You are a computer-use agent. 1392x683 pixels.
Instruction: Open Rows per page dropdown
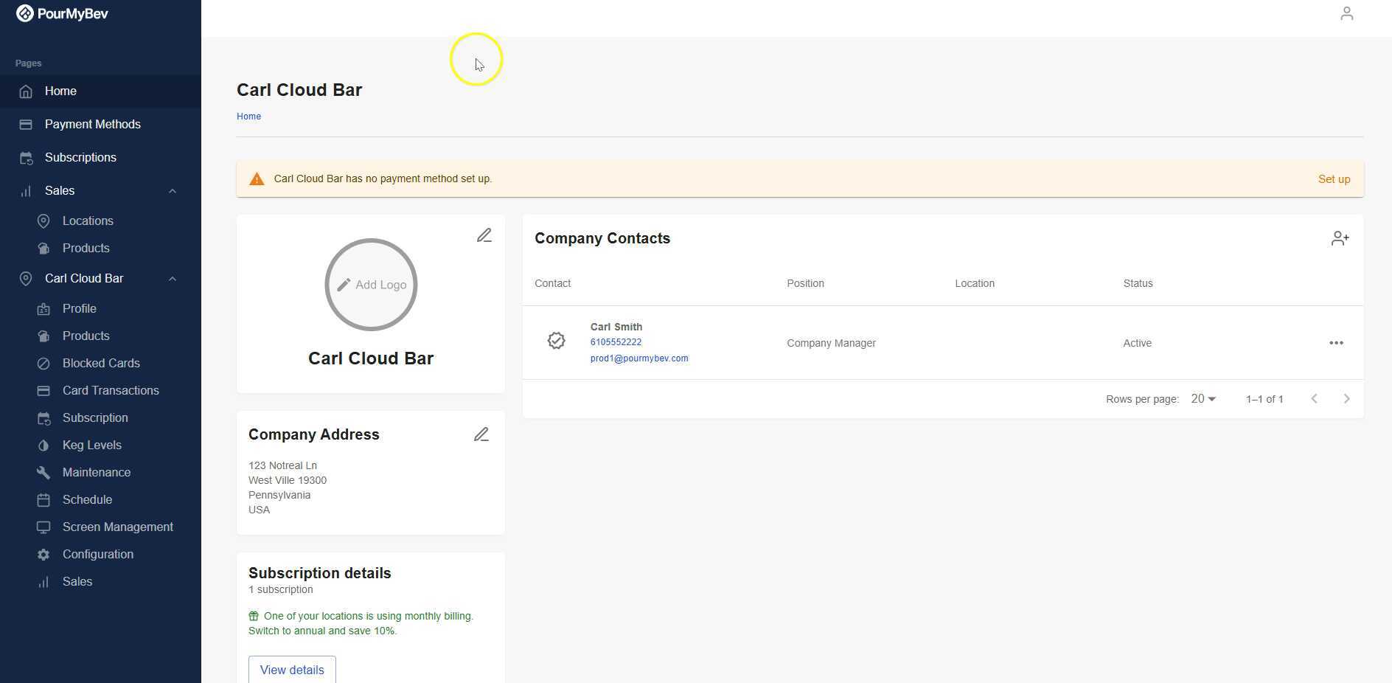1203,399
